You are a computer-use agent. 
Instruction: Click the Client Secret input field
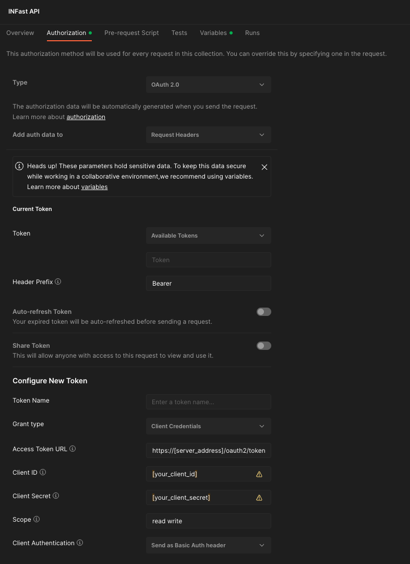point(209,498)
